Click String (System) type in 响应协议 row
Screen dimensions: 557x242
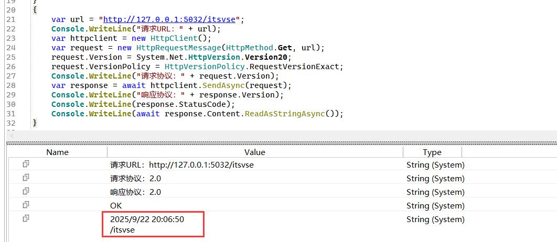pyautogui.click(x=435, y=192)
